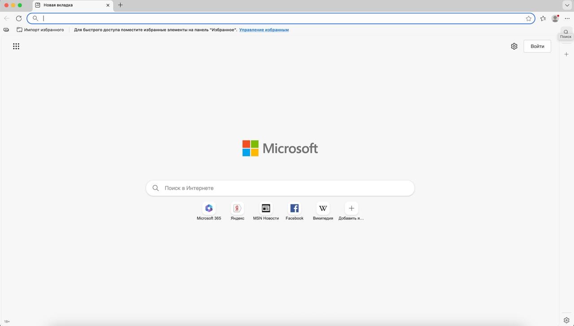
Task: Open sidebar Поиск tool
Action: click(x=566, y=34)
